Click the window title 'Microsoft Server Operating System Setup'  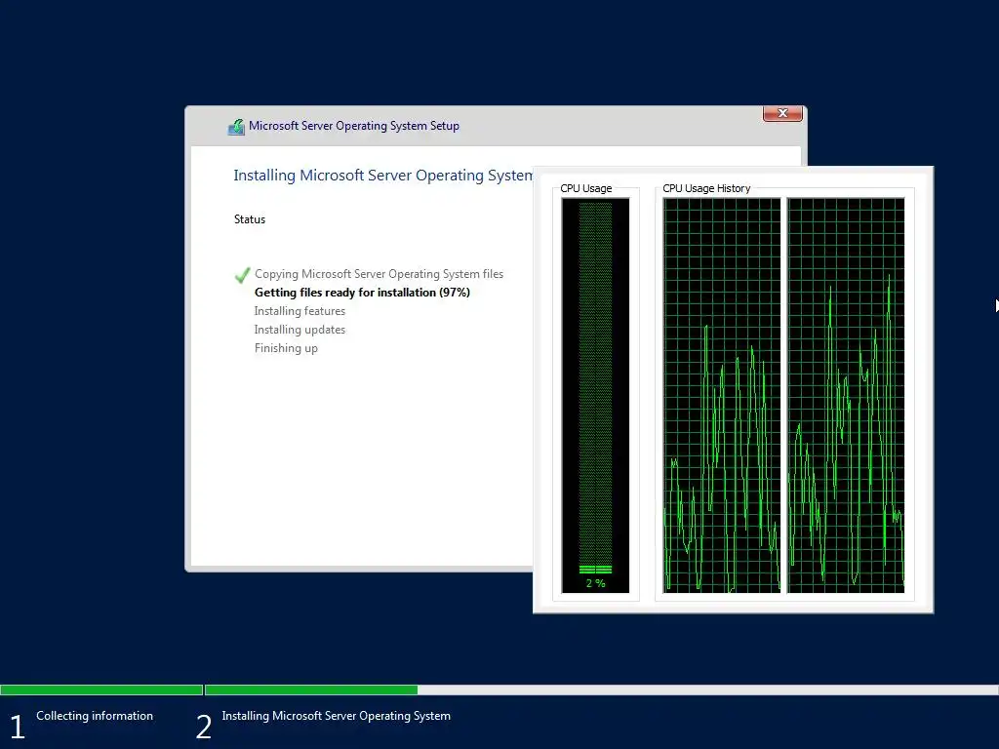[353, 126]
